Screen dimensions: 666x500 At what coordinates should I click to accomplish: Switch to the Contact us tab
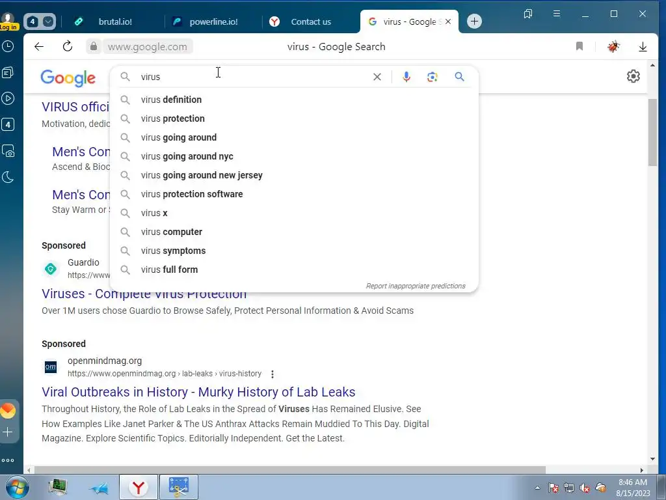coord(310,21)
